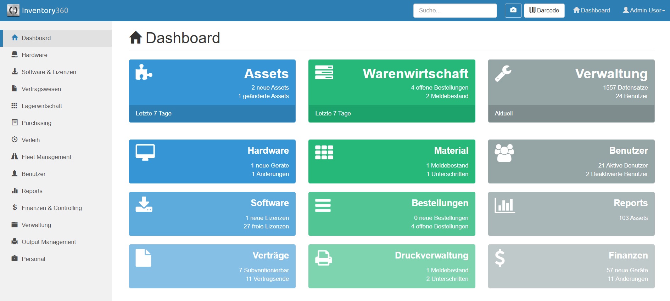Focus the Suche search field
Viewport: 670px width, 301px height.
(x=455, y=11)
